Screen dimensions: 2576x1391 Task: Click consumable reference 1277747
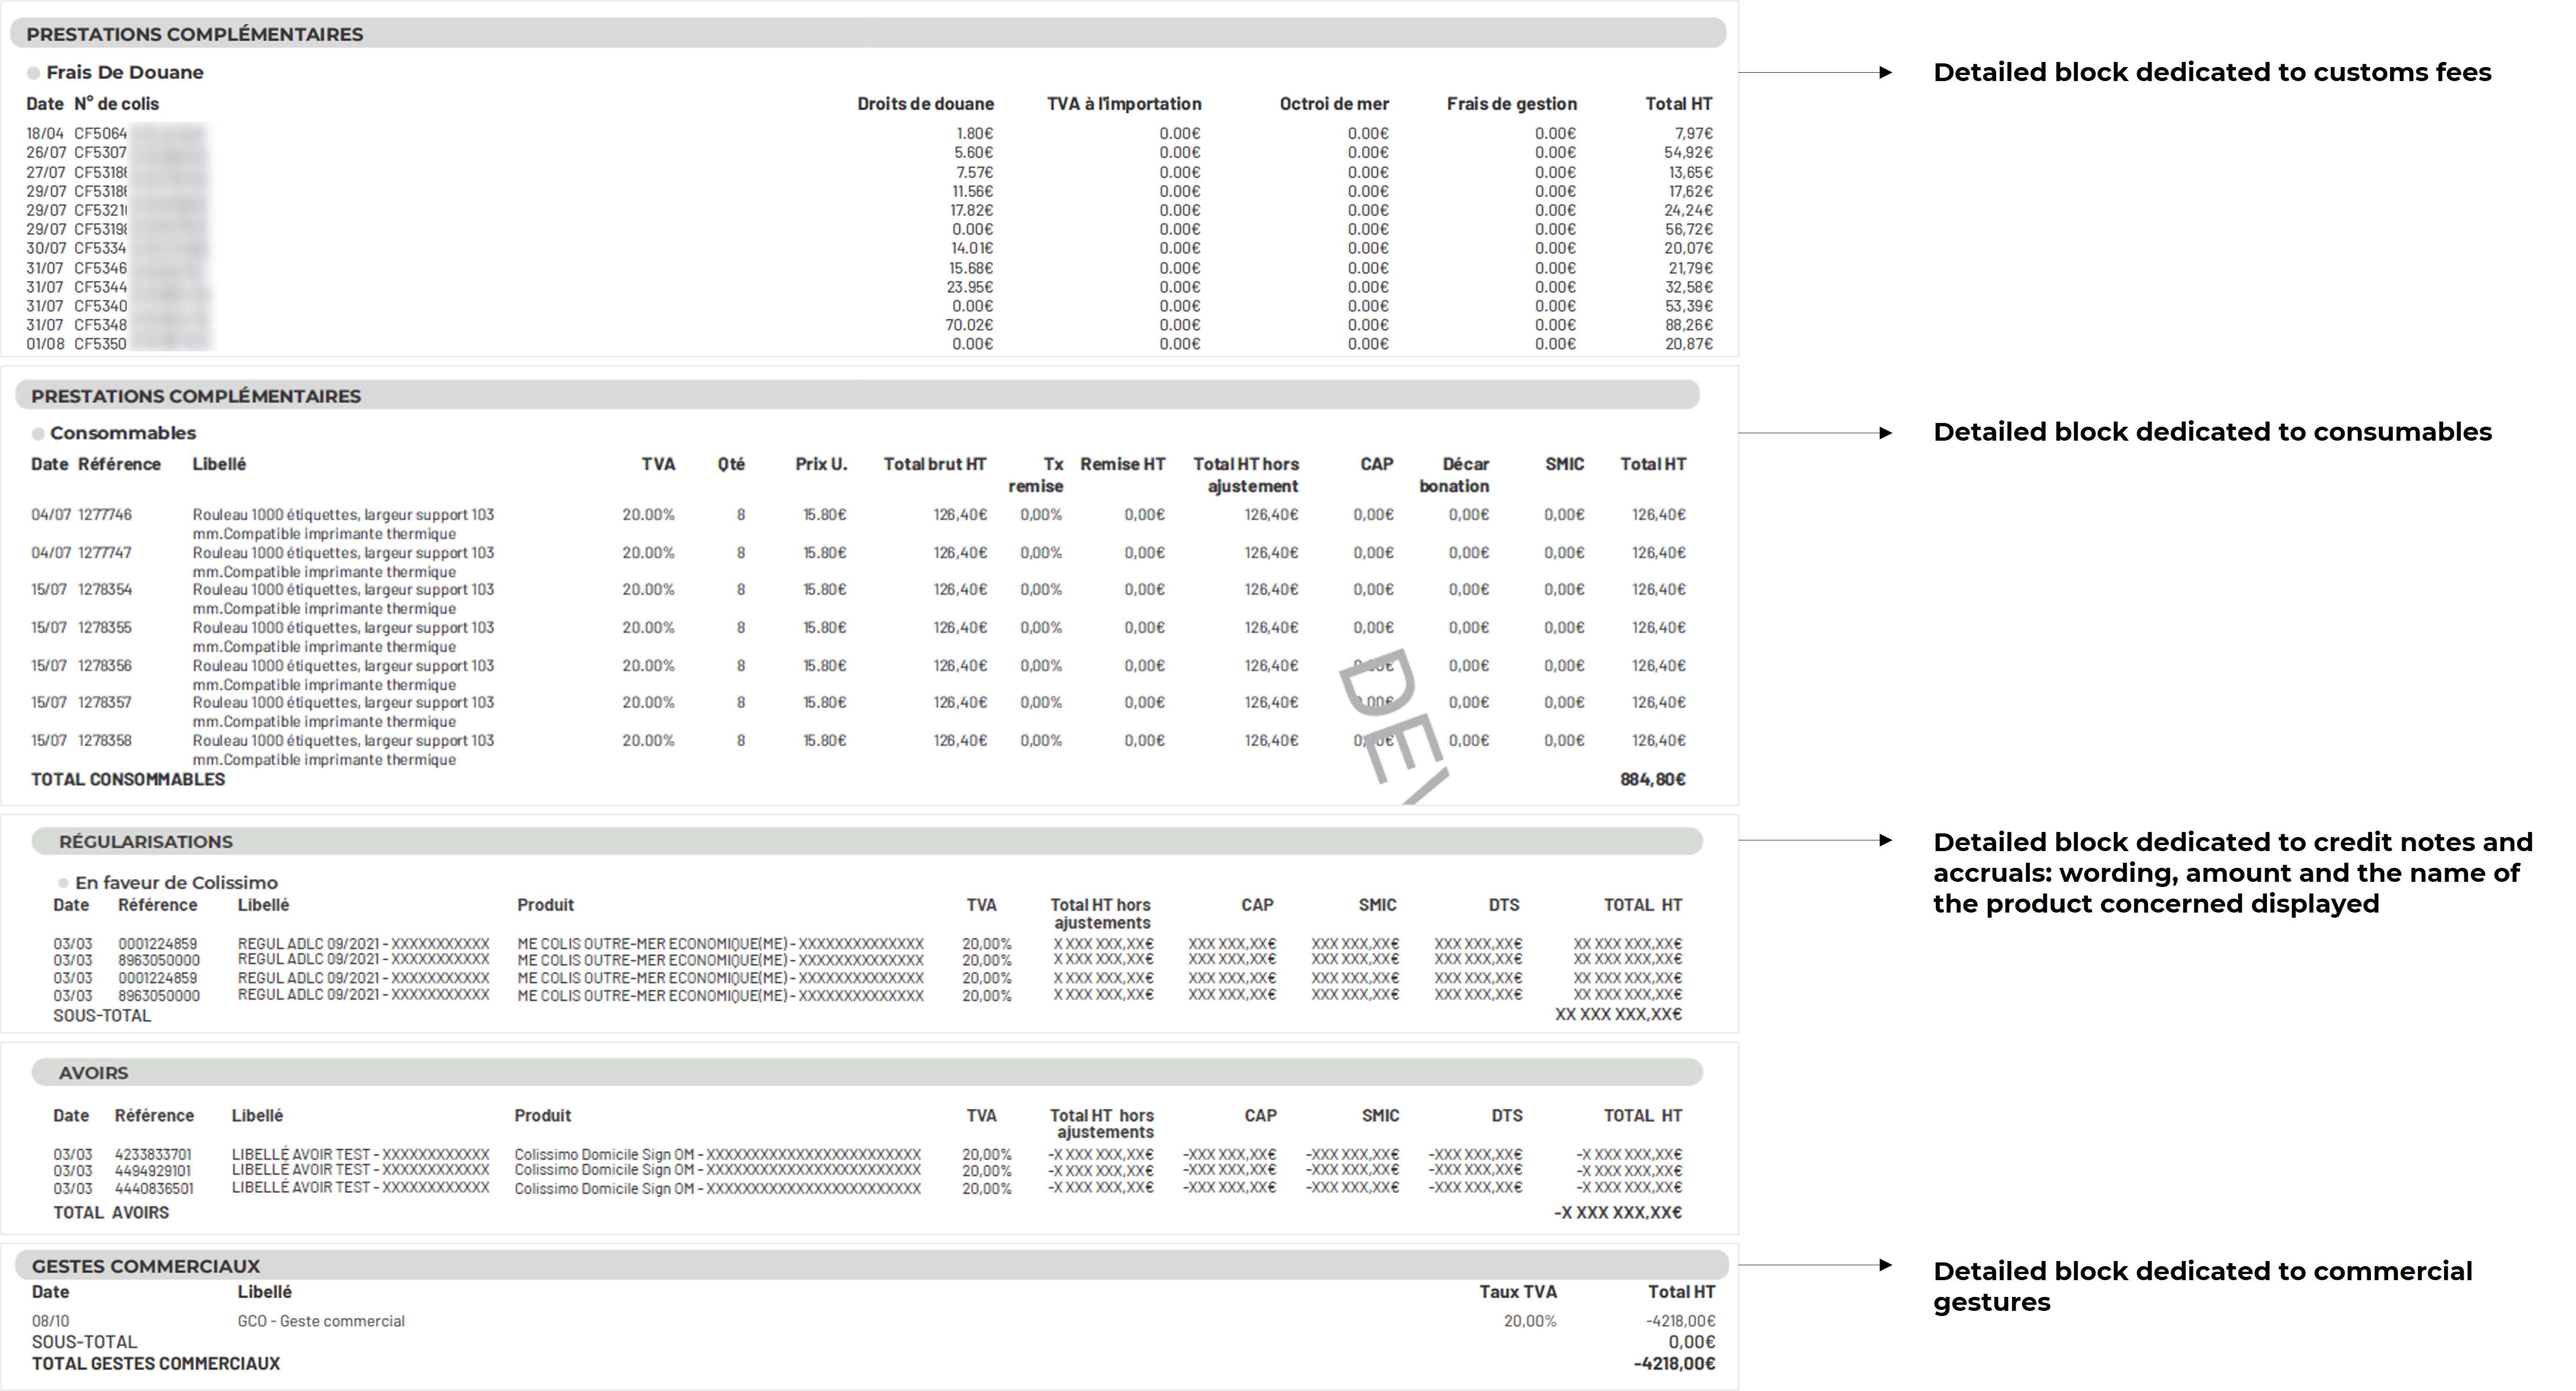tap(105, 552)
